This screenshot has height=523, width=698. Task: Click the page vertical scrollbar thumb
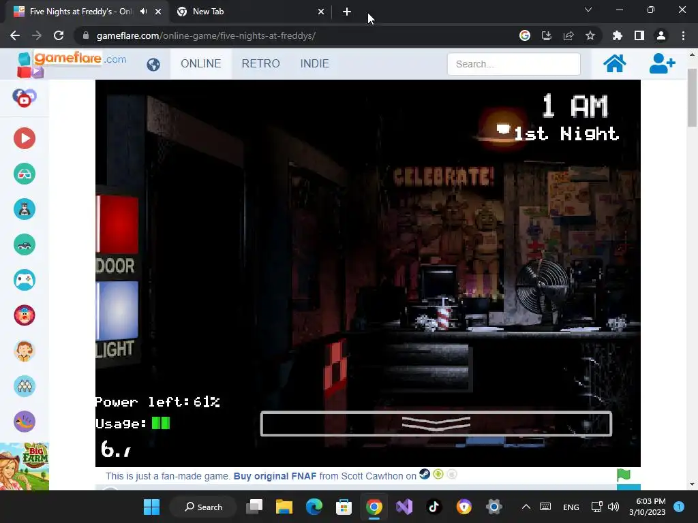tap(692, 98)
